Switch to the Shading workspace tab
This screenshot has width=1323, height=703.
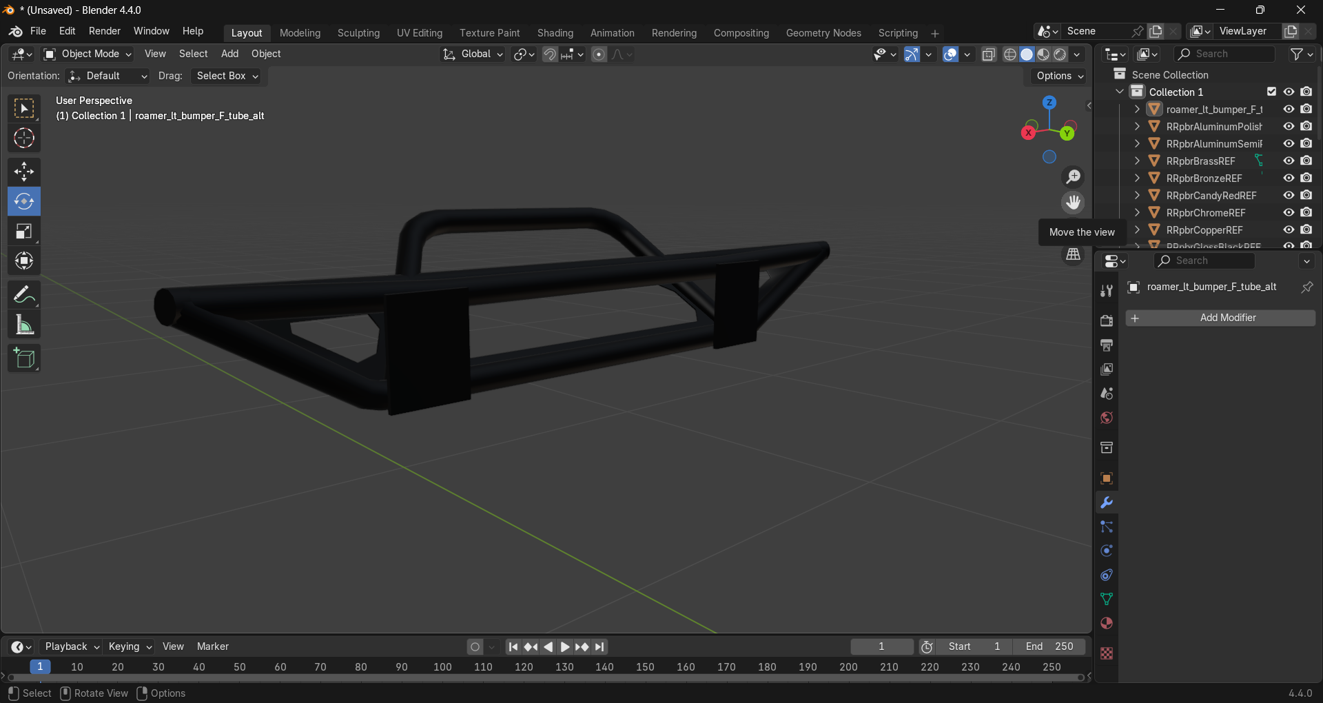555,33
